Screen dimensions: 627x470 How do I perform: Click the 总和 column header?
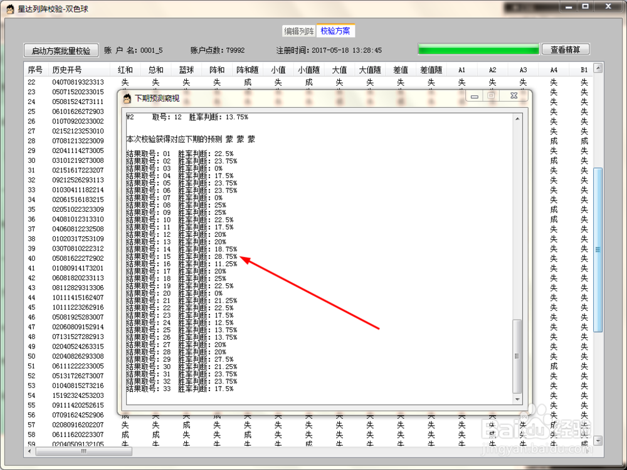[x=156, y=70]
